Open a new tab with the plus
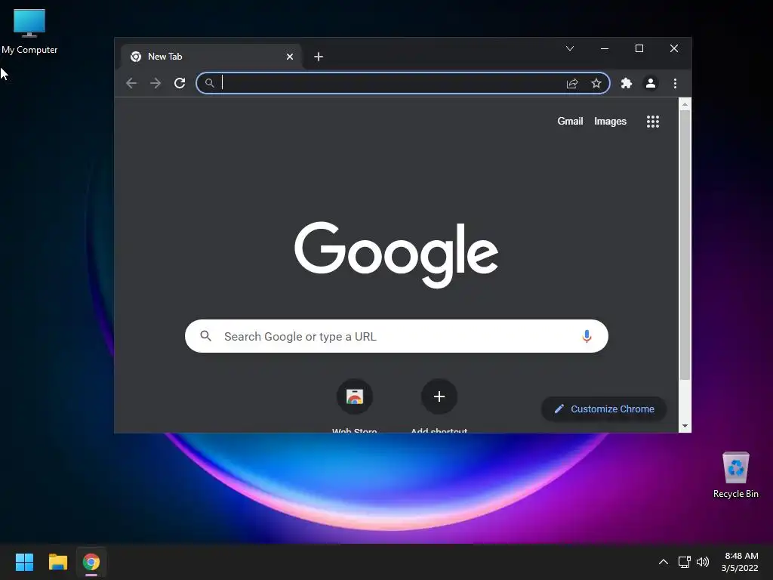Image resolution: width=773 pixels, height=580 pixels. click(x=319, y=57)
